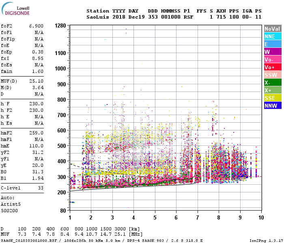284x243 pixels.
Task: Select the E blue legend swatch
Action: click(273, 44)
